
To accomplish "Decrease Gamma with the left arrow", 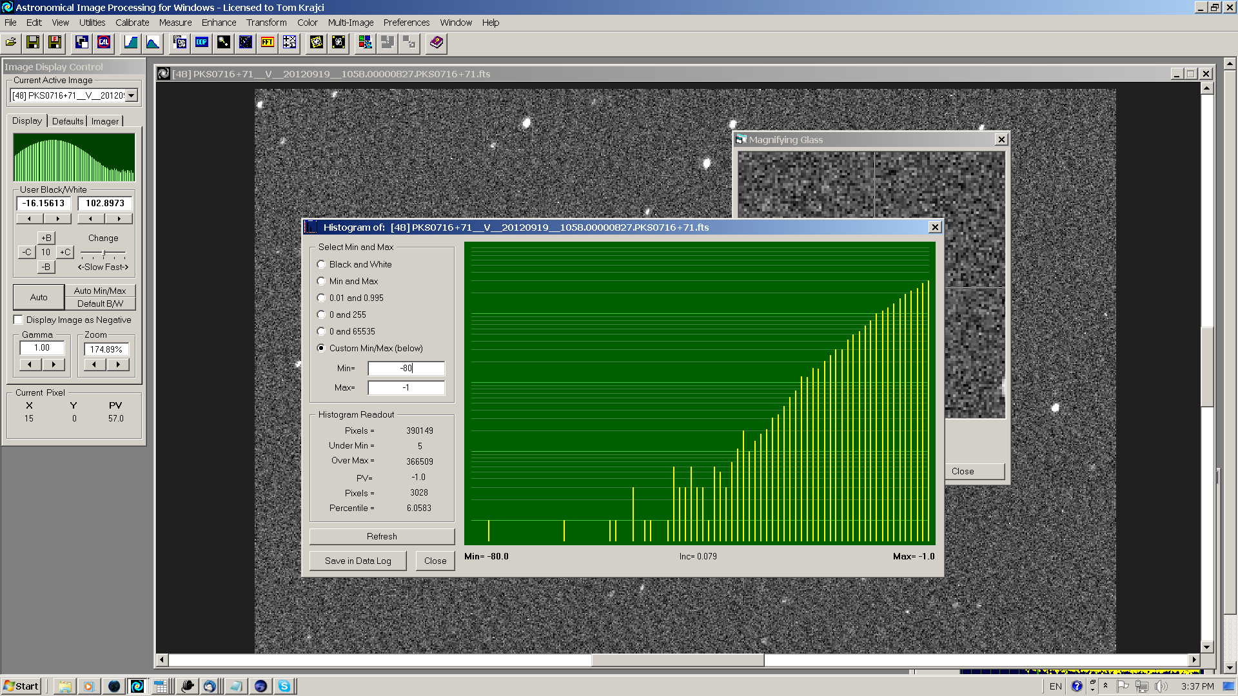I will (x=30, y=365).
